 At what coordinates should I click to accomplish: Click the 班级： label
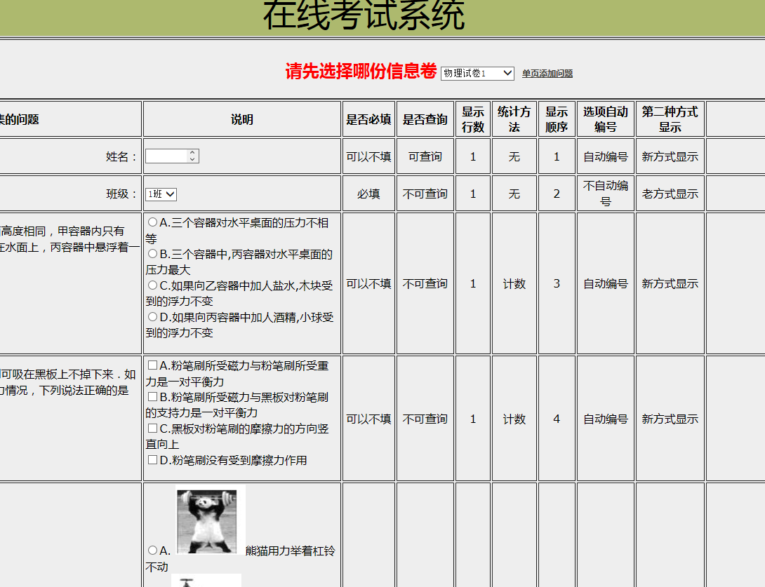click(x=122, y=194)
